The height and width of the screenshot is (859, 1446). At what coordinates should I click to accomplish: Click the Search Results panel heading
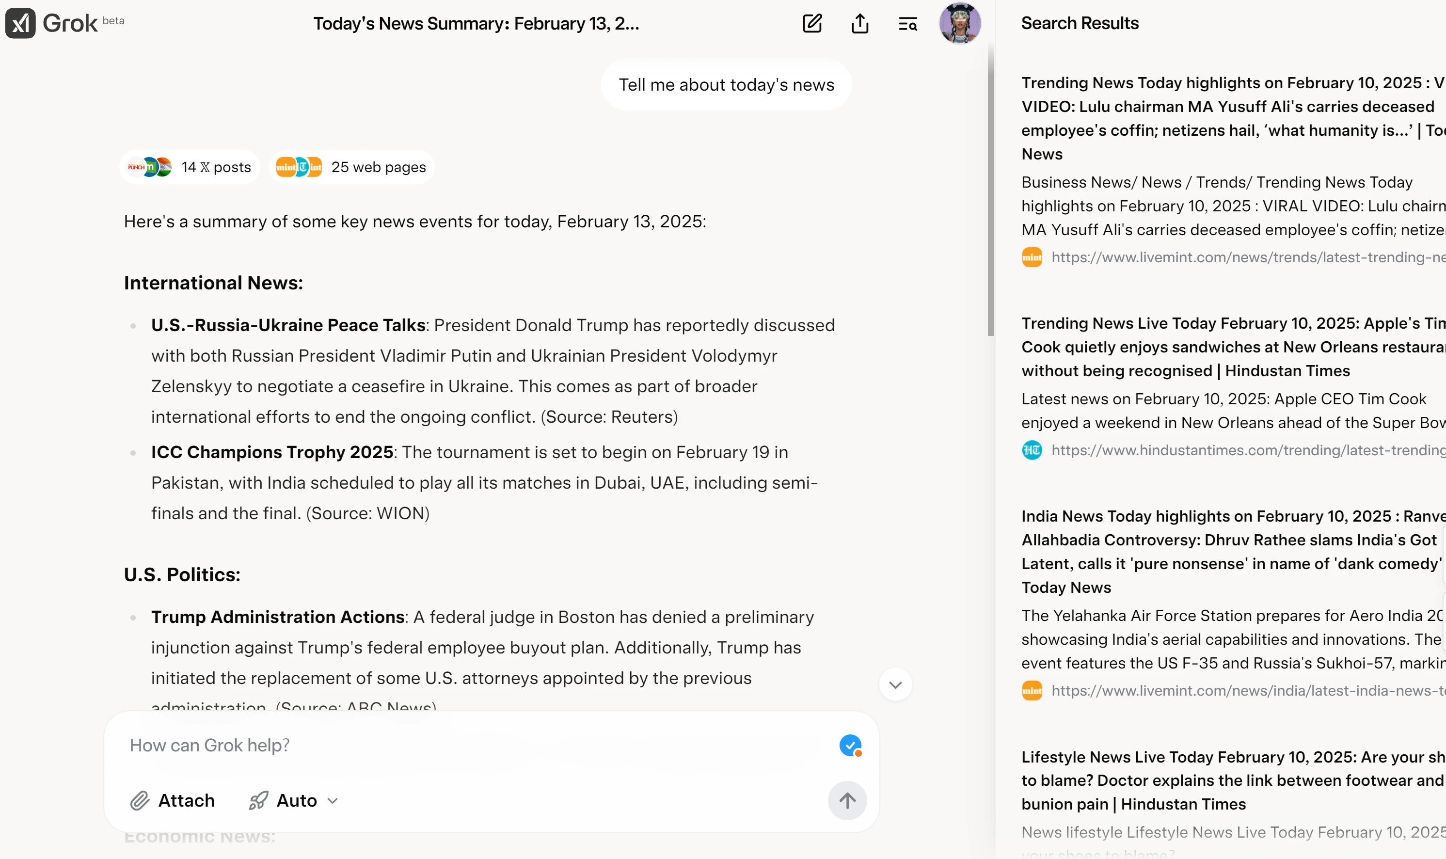point(1080,24)
